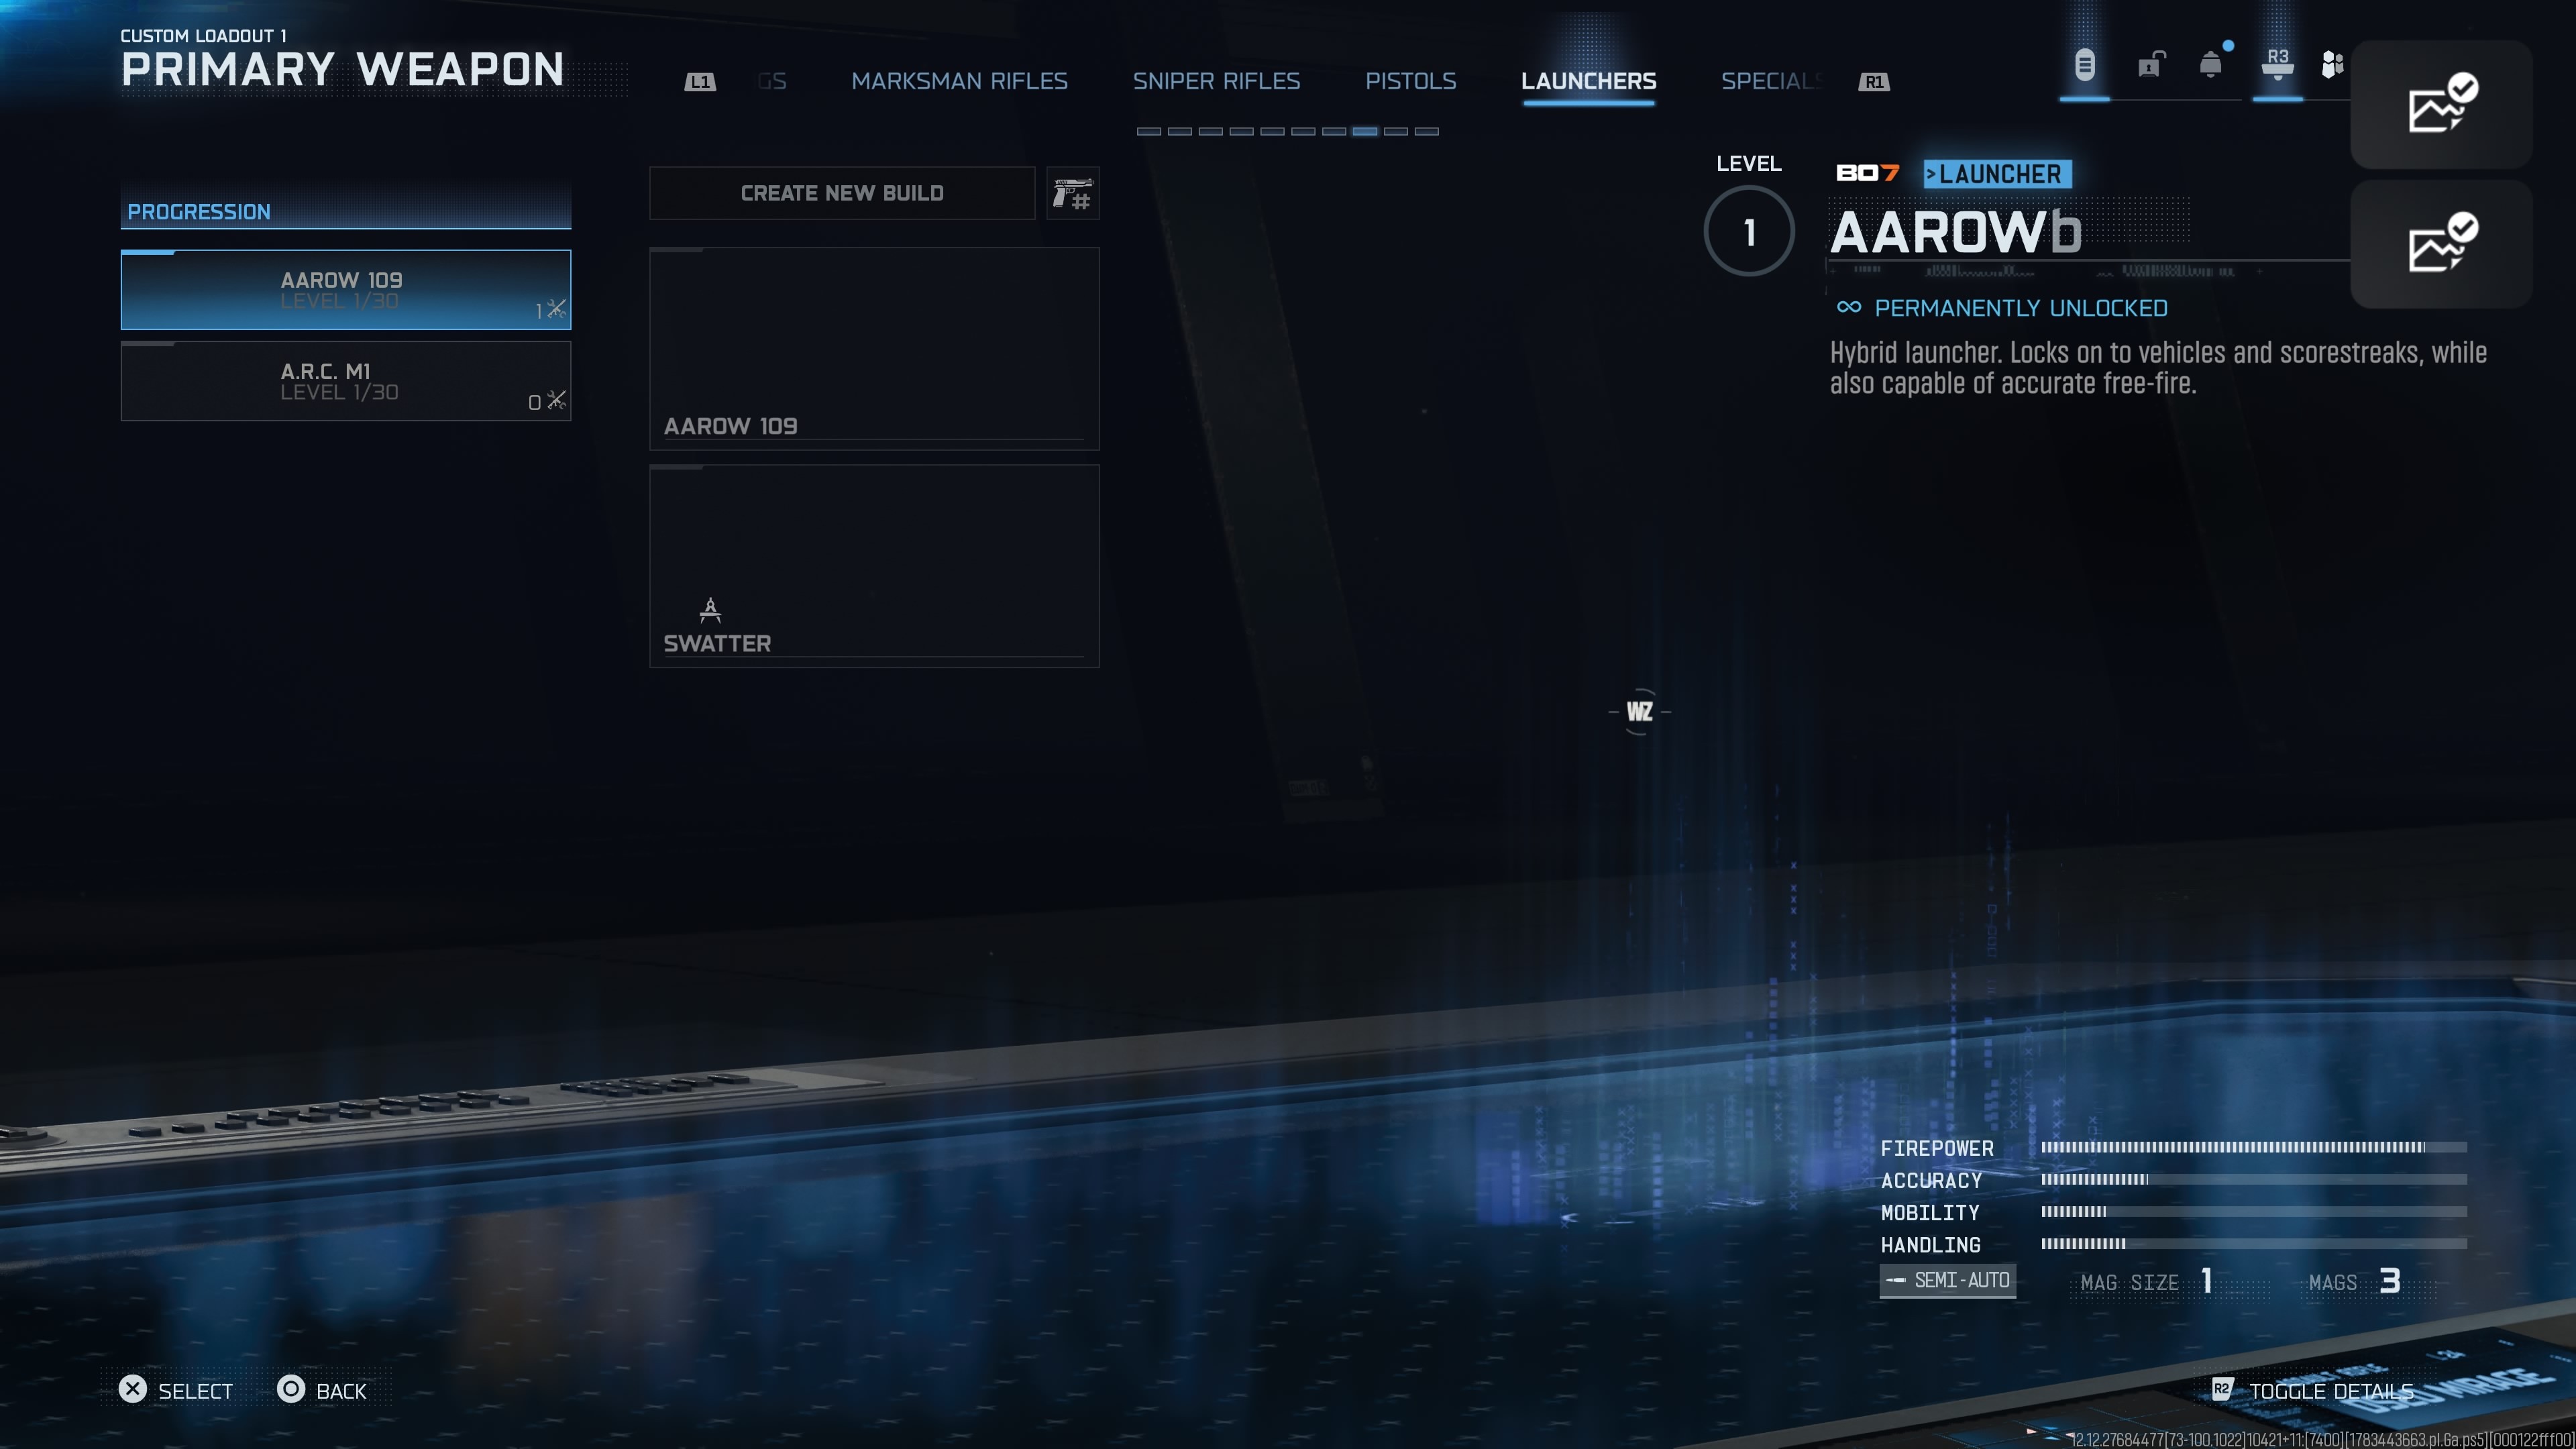Toggle details with the R2 prompt
2576x1449 pixels.
2312,1390
